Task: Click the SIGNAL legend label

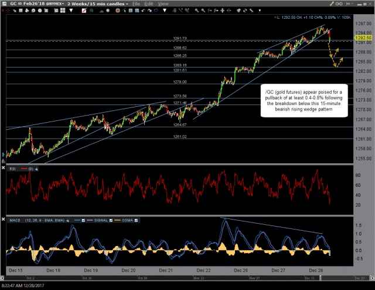Action: pos(101,221)
